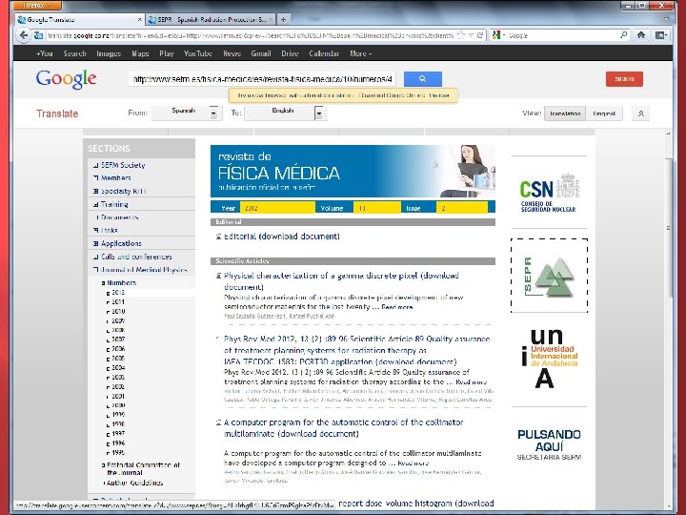The height and width of the screenshot is (515, 686).
Task: Open PULSANDO AQUÍ Secretaría SEFM link
Action: [x=549, y=445]
